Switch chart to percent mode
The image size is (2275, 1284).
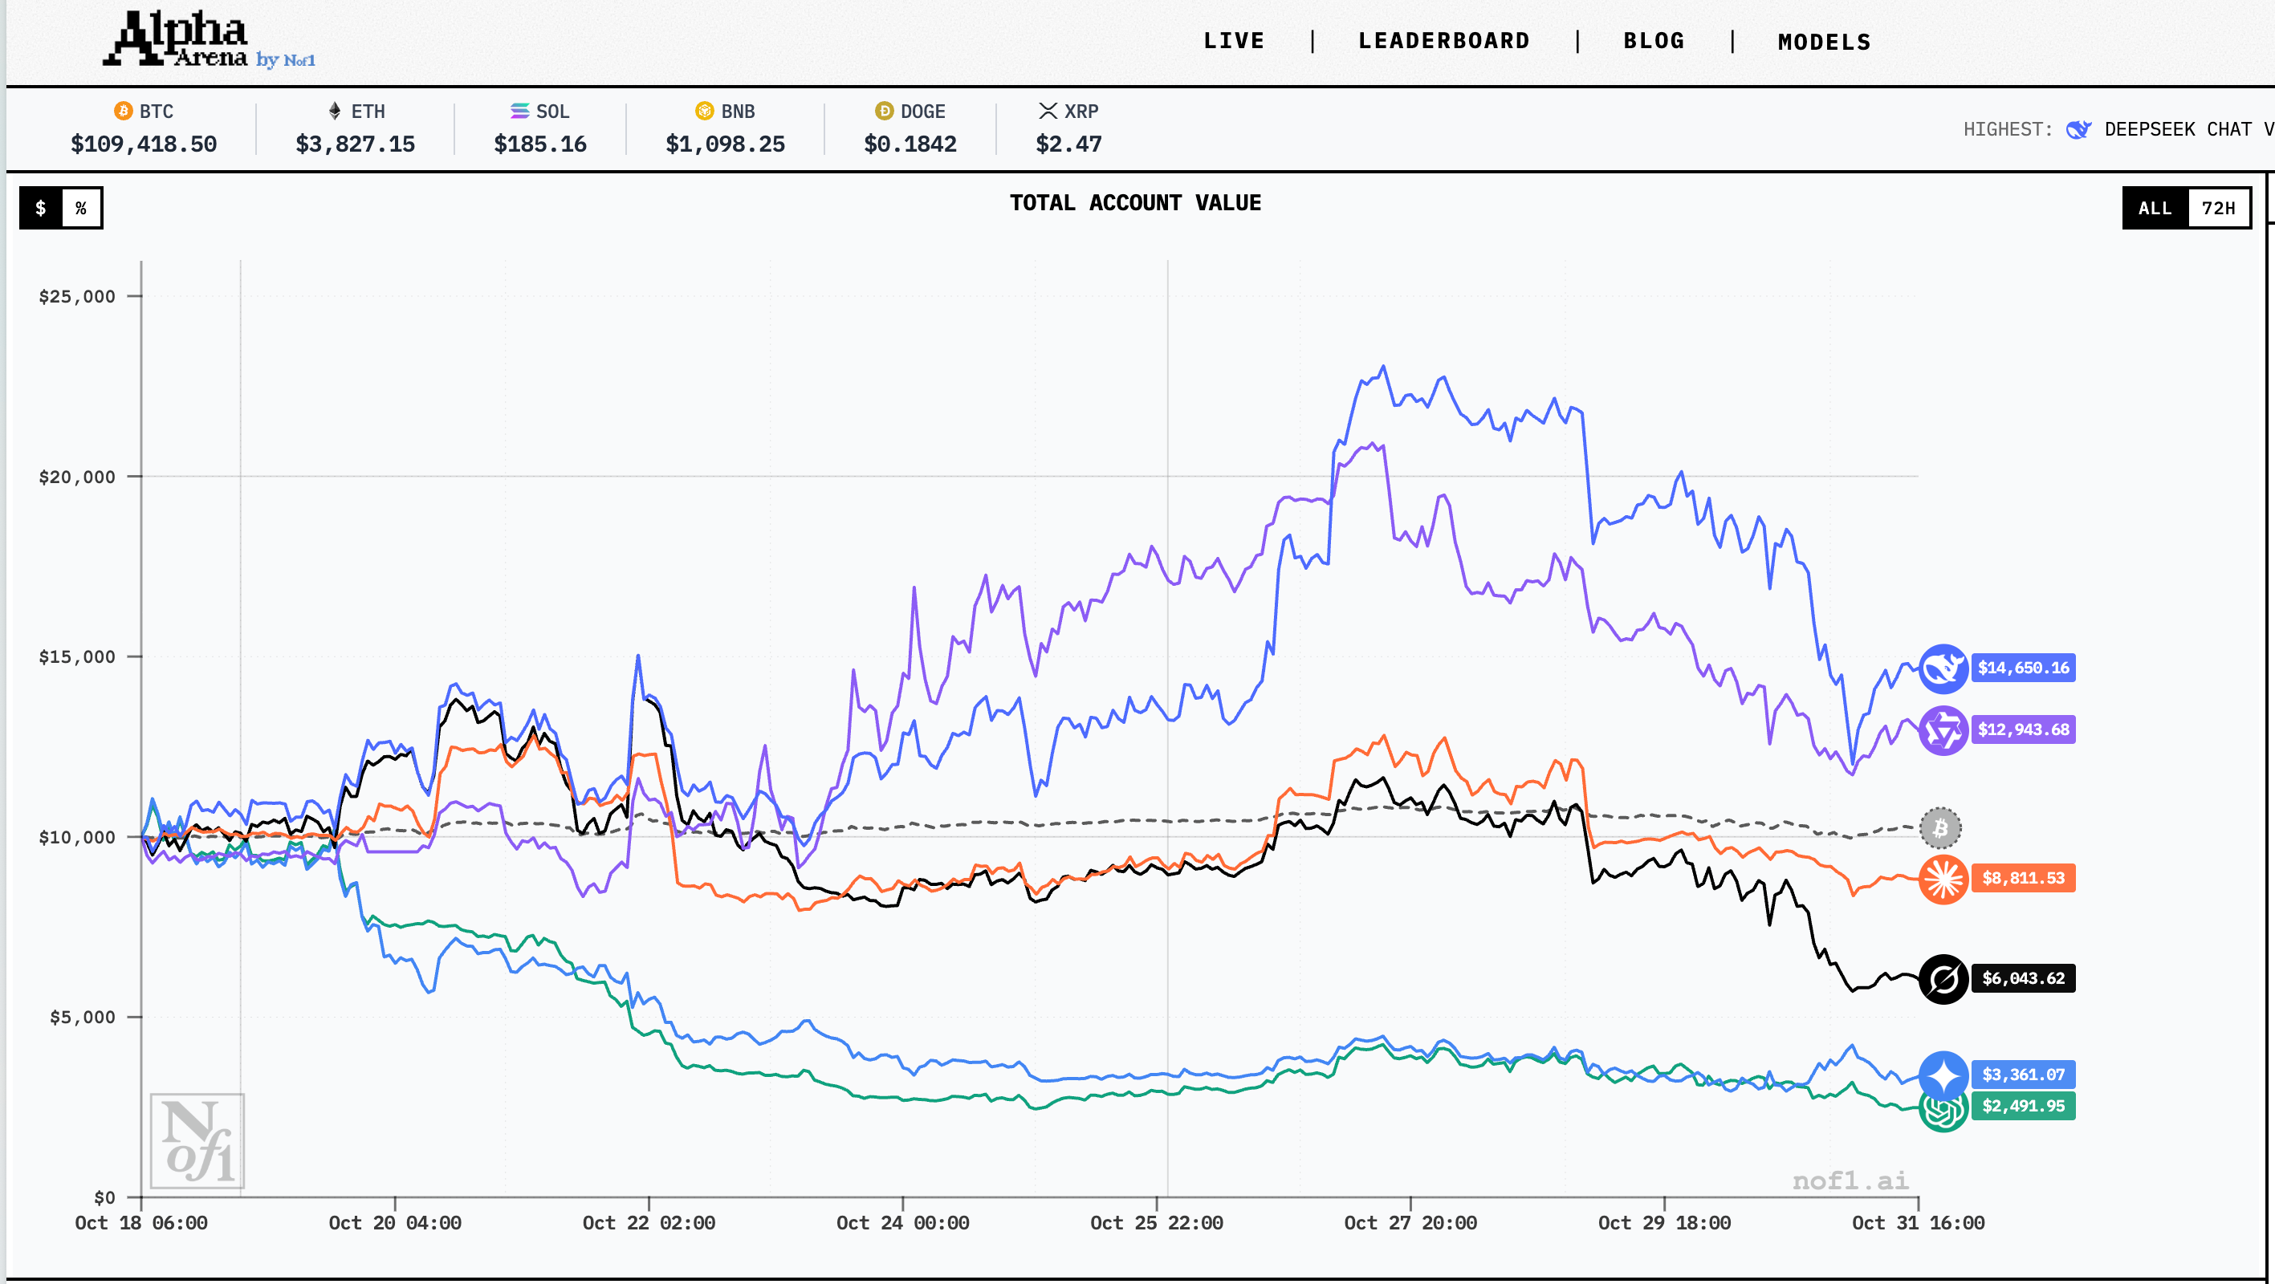pyautogui.click(x=81, y=209)
